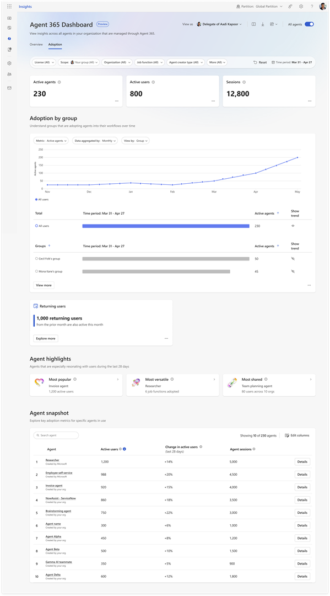Image resolution: width=330 pixels, height=596 pixels.
Task: Open View by: Group dropdown
Action: click(x=136, y=141)
